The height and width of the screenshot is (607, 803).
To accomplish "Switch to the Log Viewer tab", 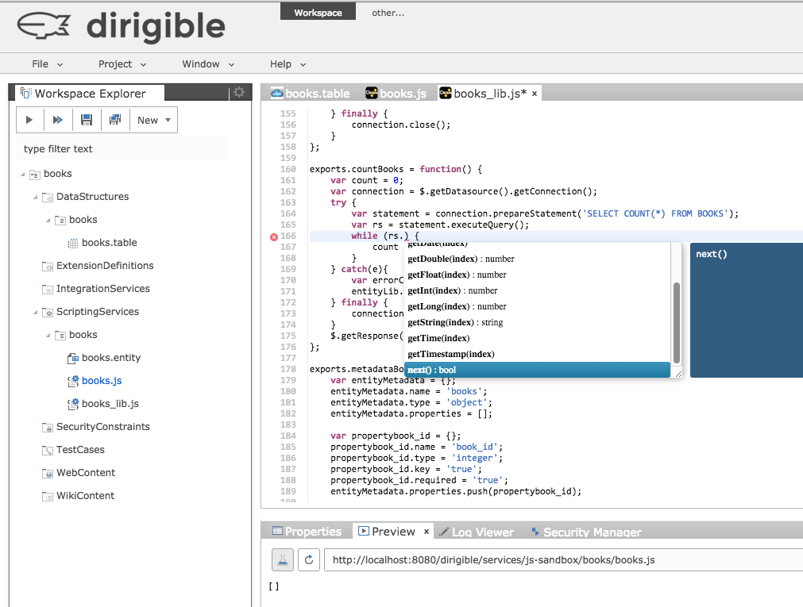I will click(x=477, y=532).
